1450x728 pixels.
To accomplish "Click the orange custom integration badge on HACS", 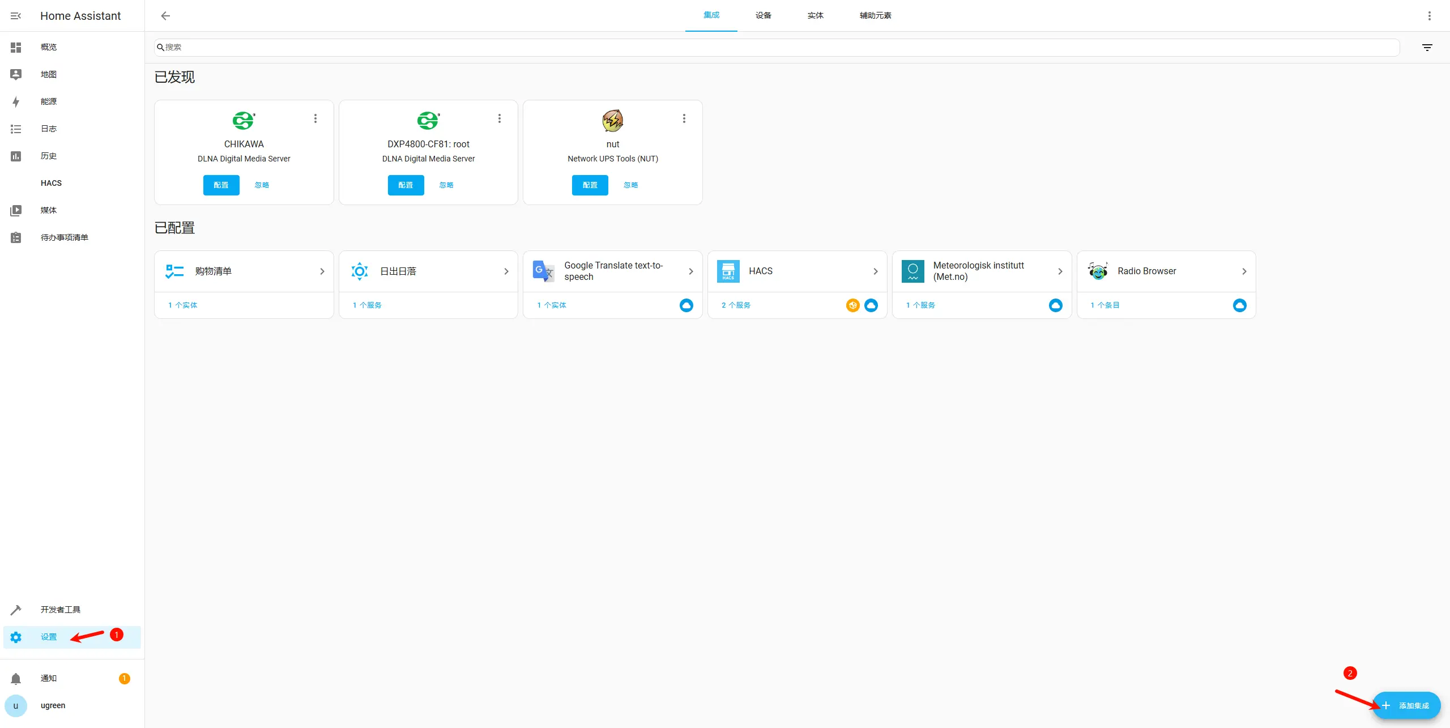I will pos(852,305).
